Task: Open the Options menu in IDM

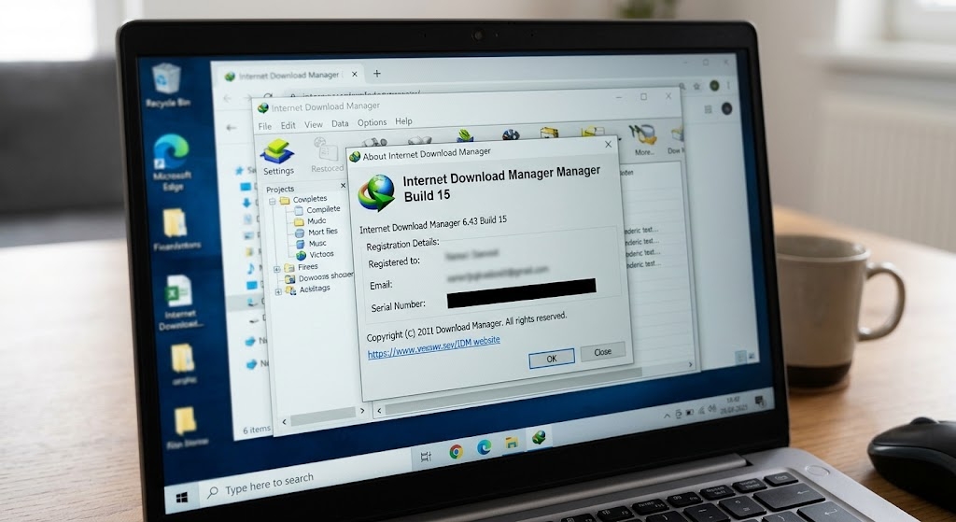Action: pyautogui.click(x=372, y=122)
